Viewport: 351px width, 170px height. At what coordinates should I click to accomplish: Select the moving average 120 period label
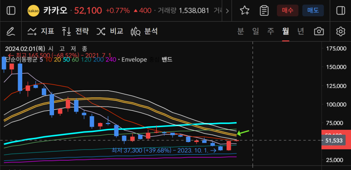click(x=86, y=60)
